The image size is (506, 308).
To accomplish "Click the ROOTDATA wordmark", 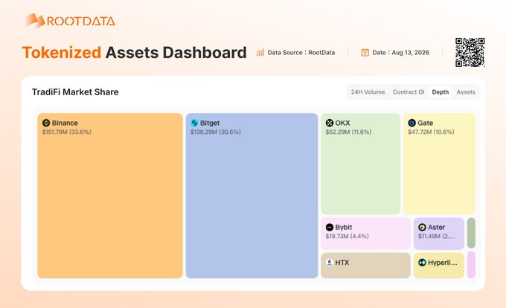I will click(81, 22).
